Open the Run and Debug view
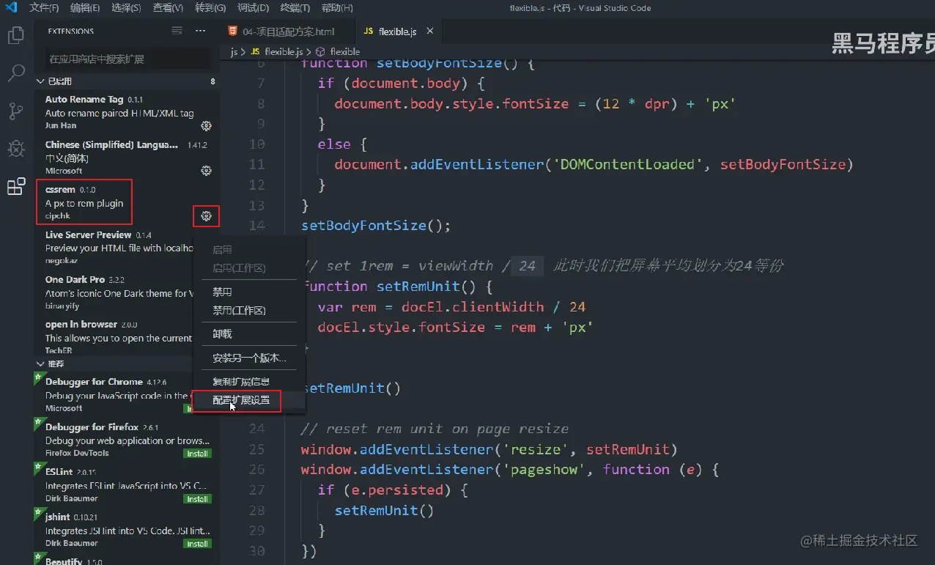The width and height of the screenshot is (935, 565). tap(16, 149)
